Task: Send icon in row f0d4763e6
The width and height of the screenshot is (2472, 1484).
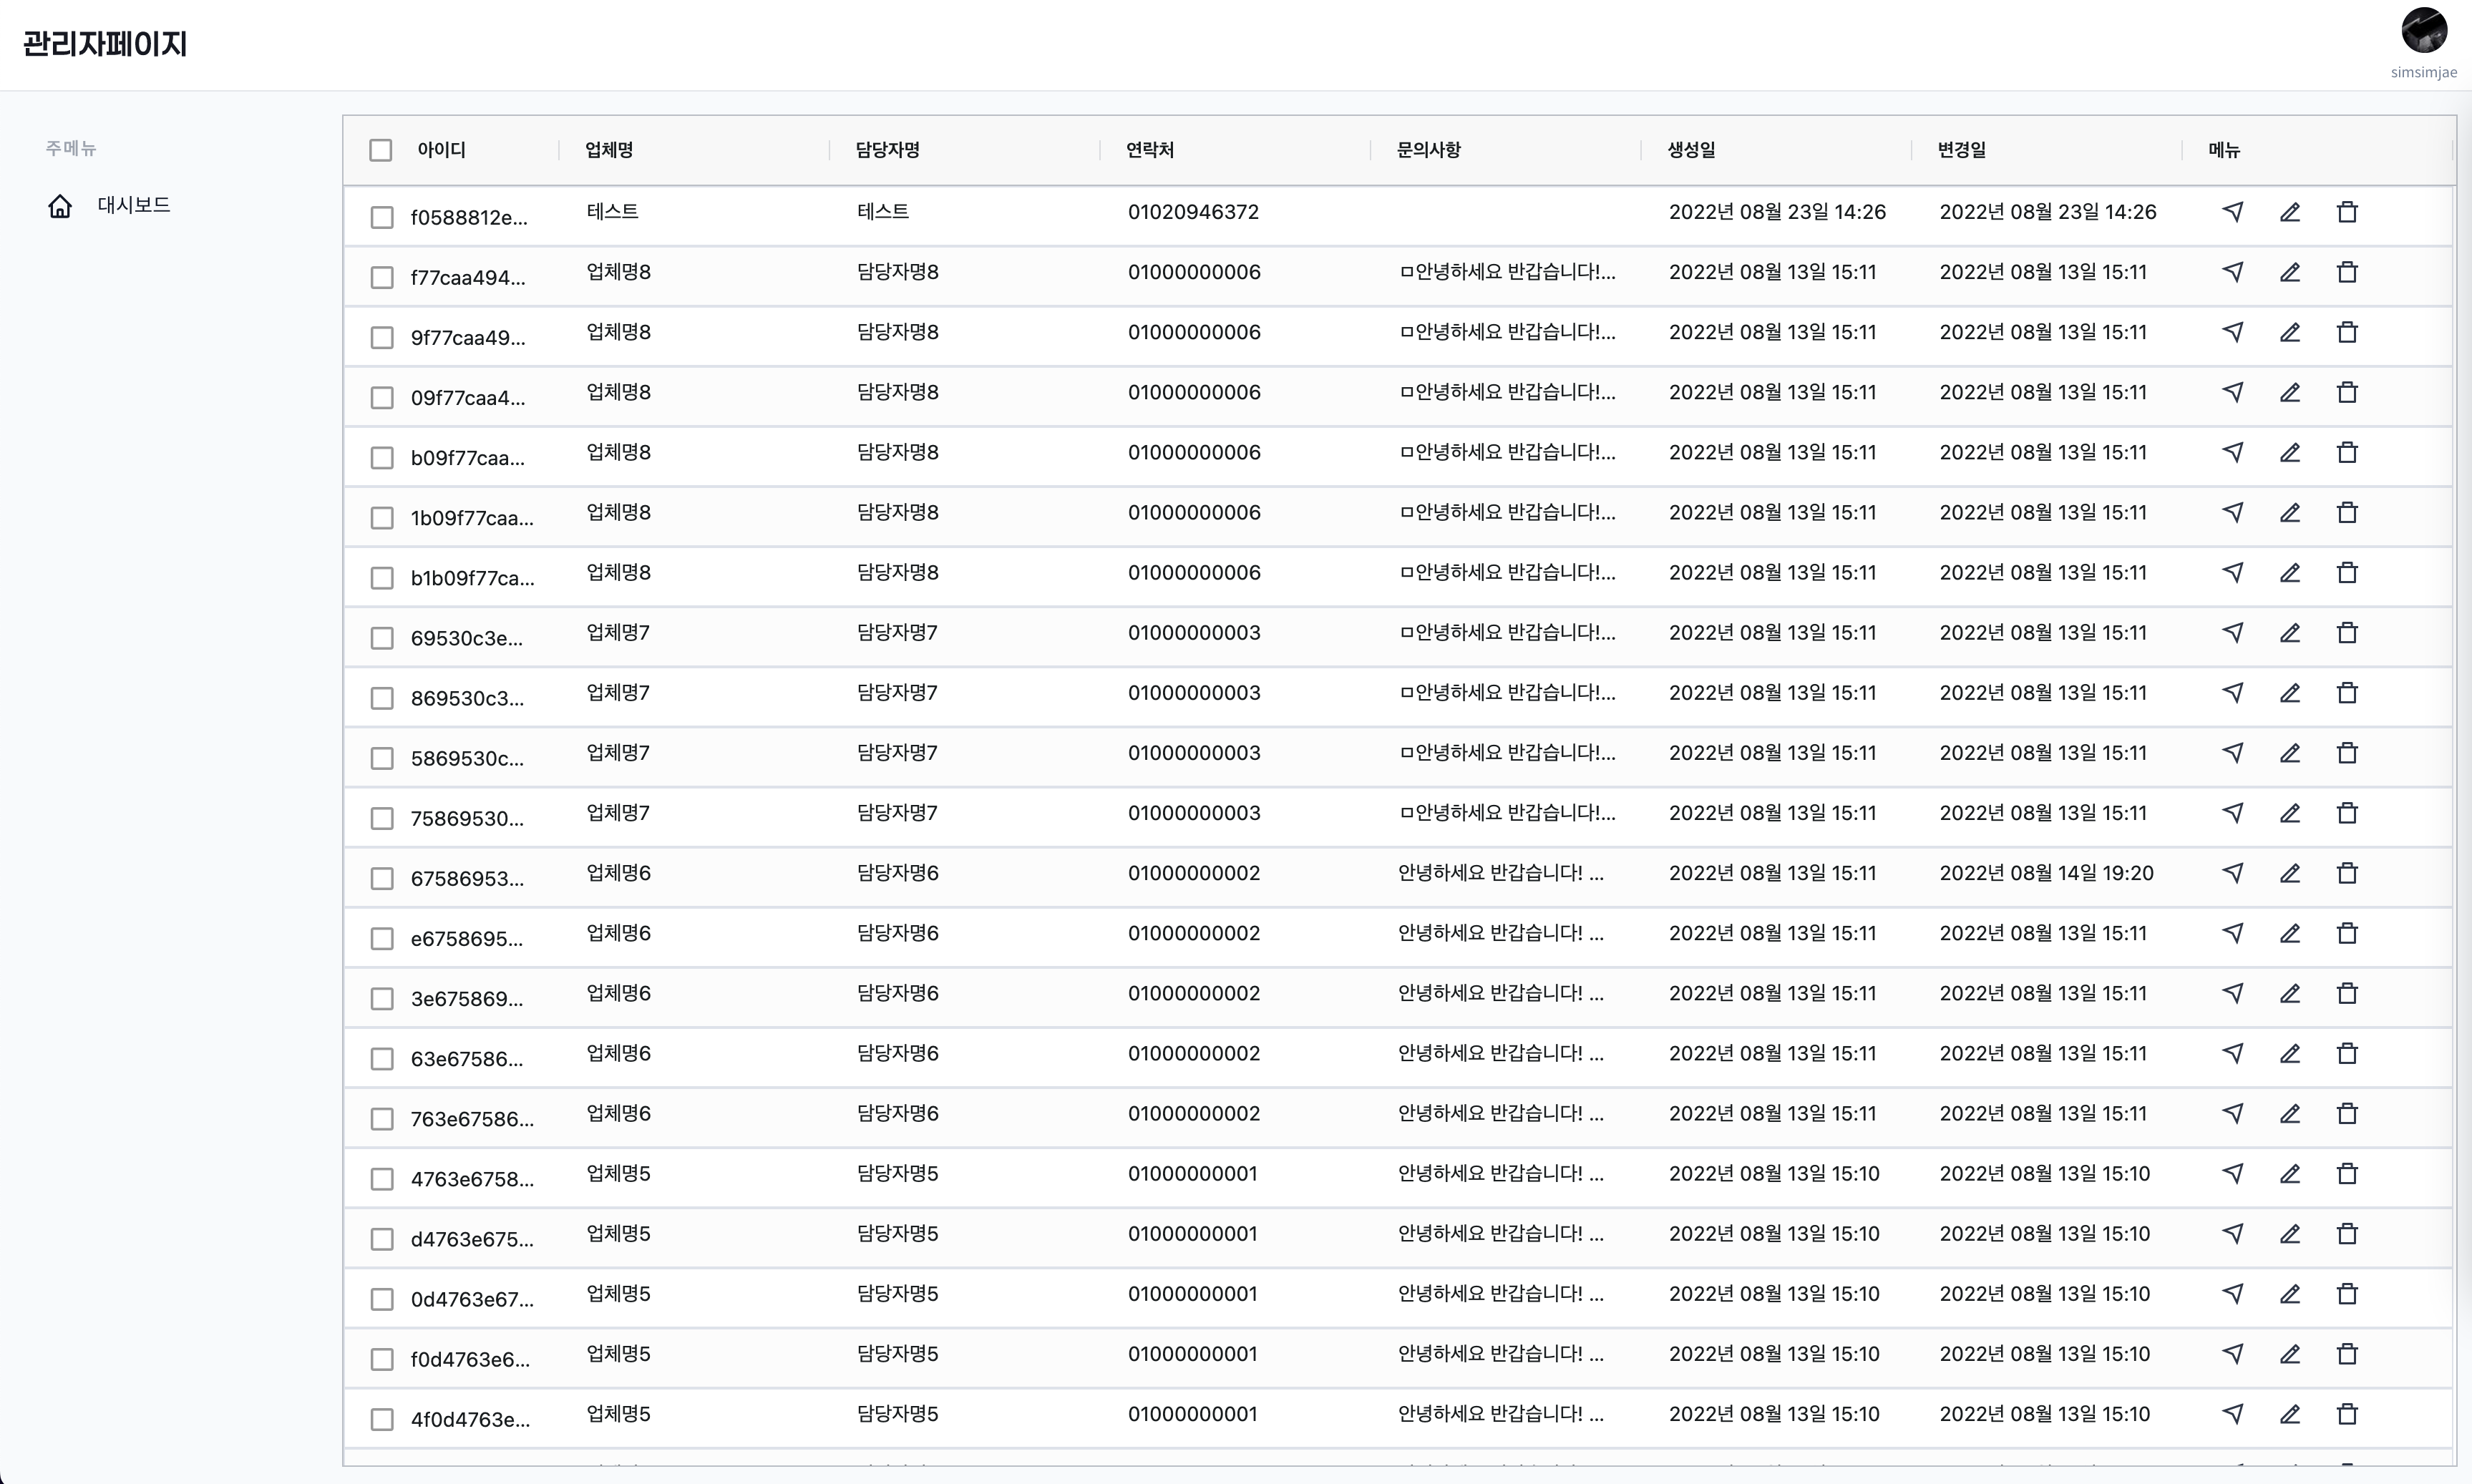Action: point(2232,1353)
